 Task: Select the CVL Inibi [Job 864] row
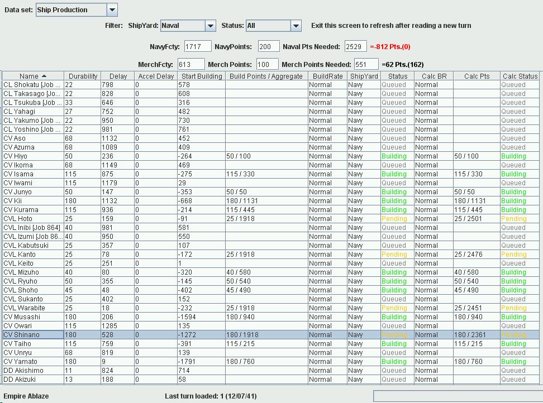pos(34,228)
